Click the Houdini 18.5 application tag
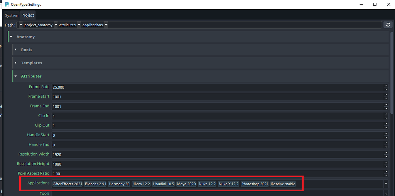395x196 pixels. pos(164,184)
